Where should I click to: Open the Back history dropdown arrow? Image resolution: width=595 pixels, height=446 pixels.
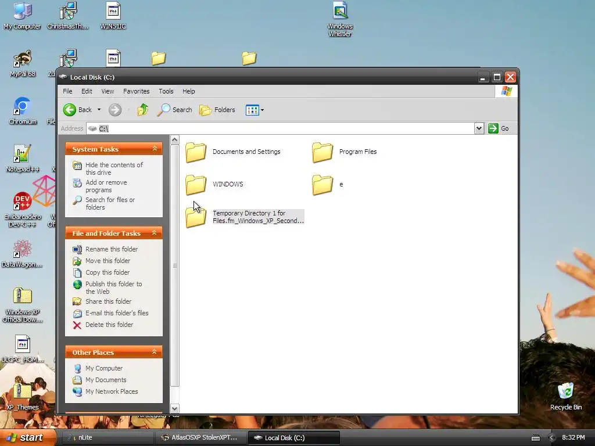coord(99,110)
